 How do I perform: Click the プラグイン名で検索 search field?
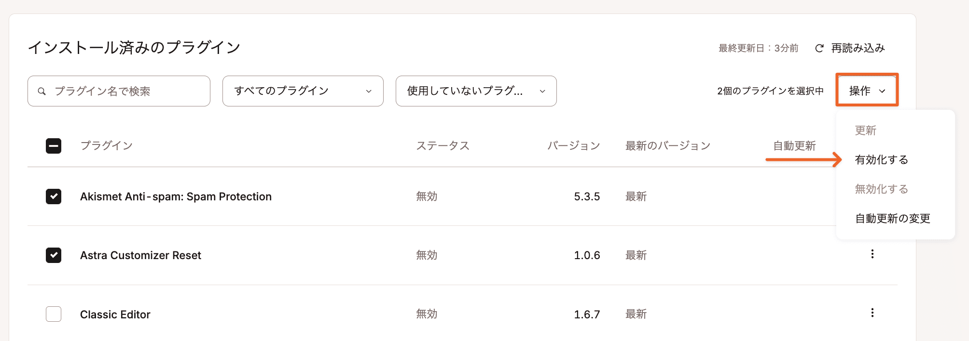click(118, 91)
